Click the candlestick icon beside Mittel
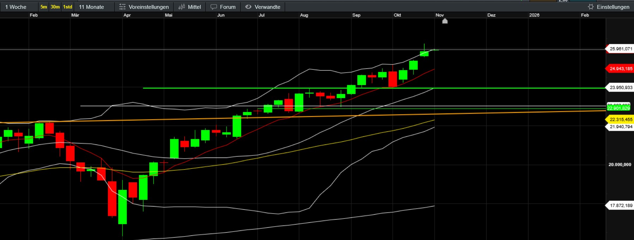Screen dimensions: 634x240 pos(182,7)
